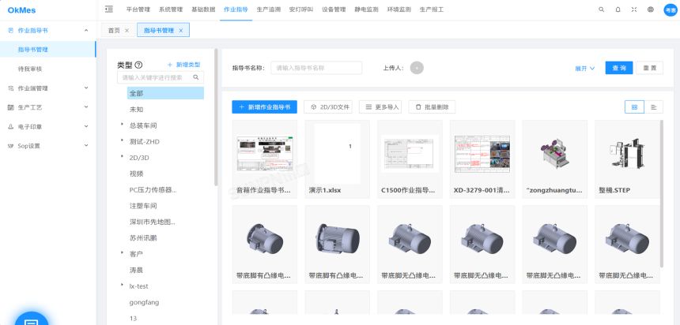Open the 安灯呼叫 top menu
680x325 pixels.
(x=301, y=9)
